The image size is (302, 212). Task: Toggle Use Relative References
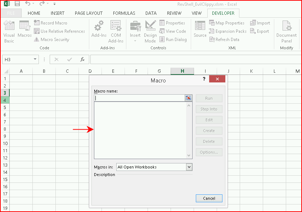click(x=59, y=31)
